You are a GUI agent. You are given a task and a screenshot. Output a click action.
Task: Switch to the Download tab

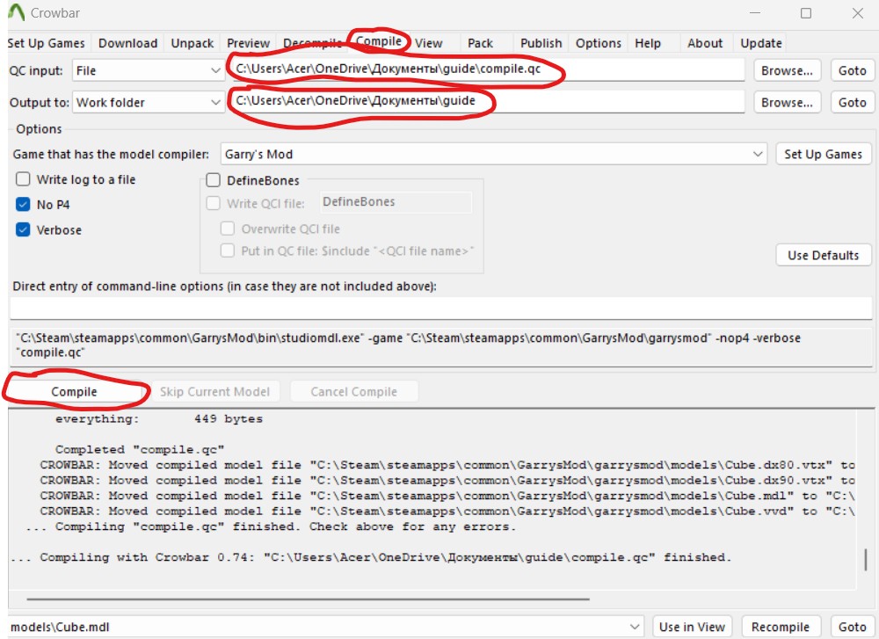click(127, 43)
